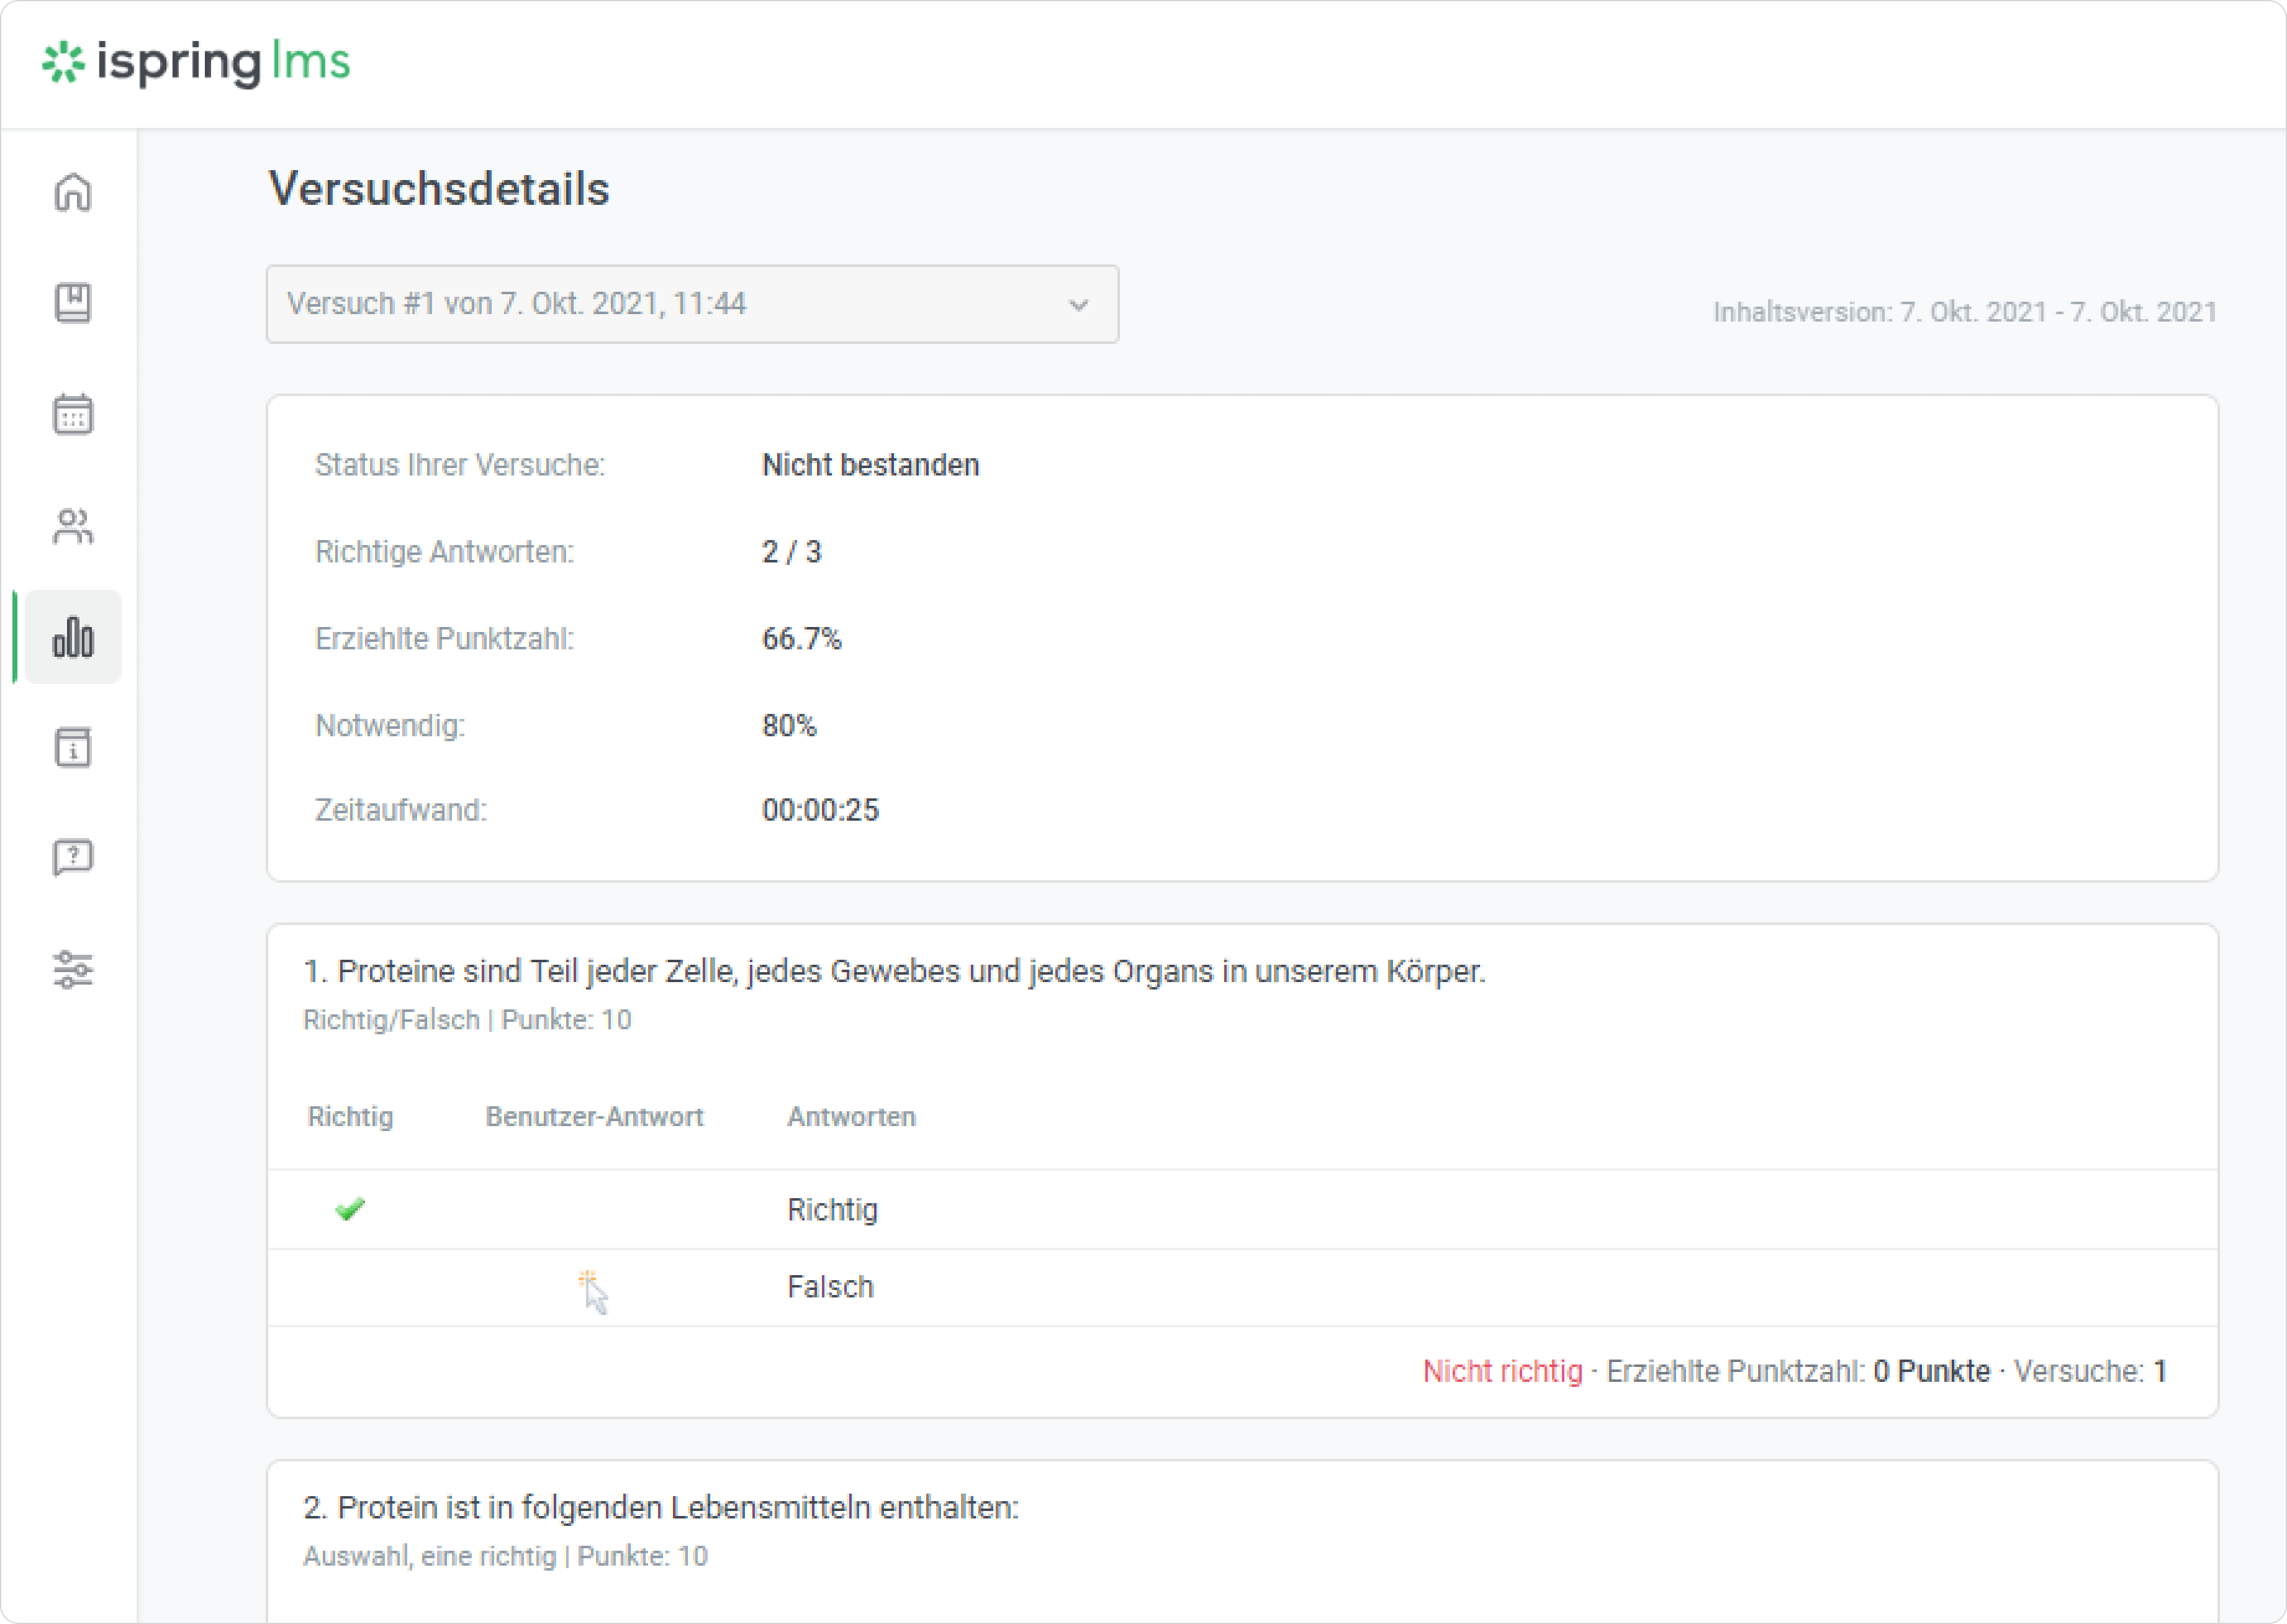
Task: Open the info archive box icon
Action: (73, 747)
